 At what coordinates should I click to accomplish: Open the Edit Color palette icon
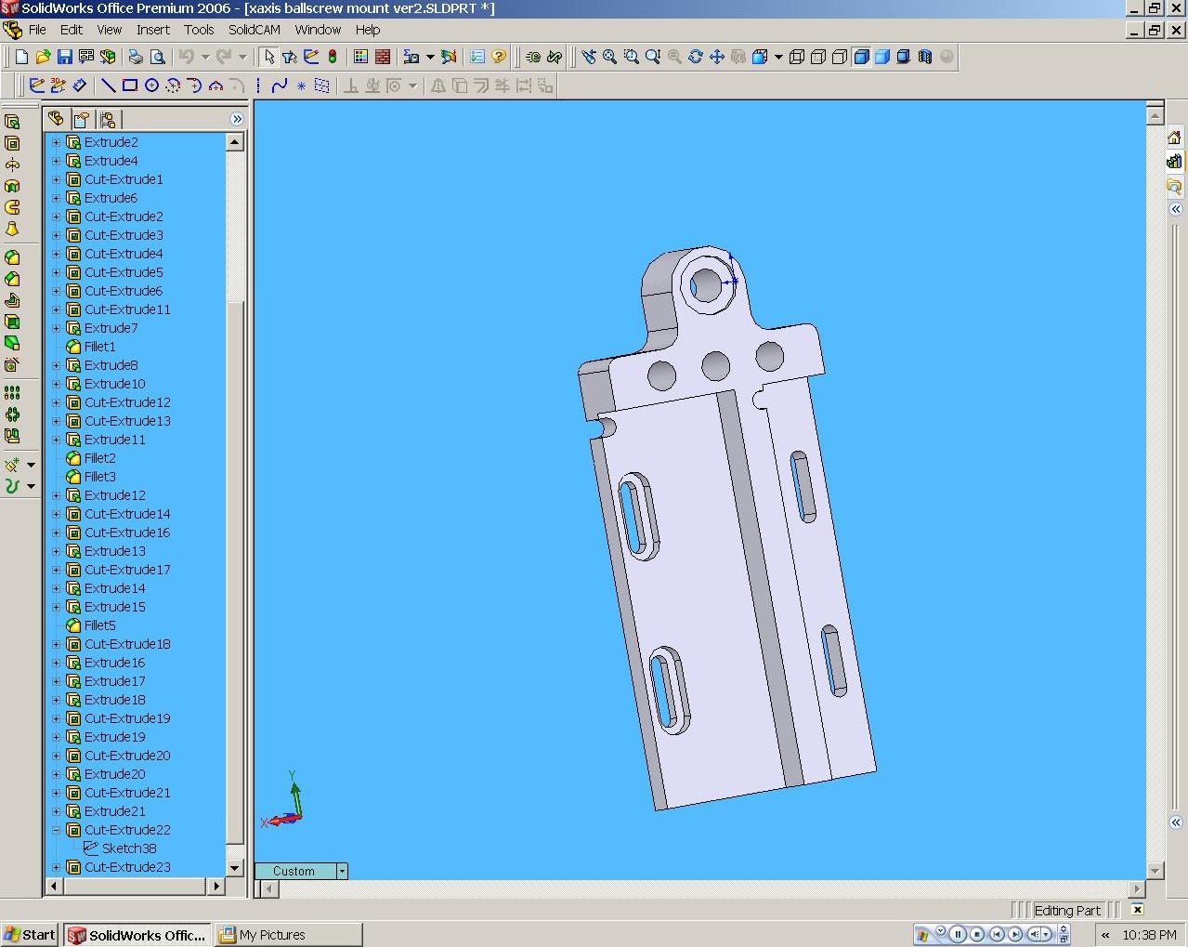361,57
